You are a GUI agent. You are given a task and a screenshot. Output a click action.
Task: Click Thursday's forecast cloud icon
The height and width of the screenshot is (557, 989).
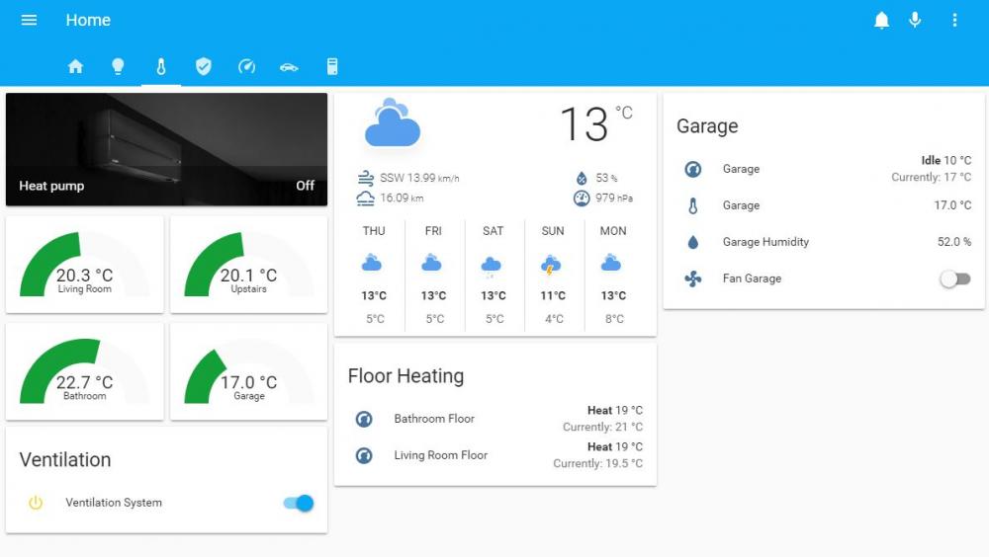point(372,263)
